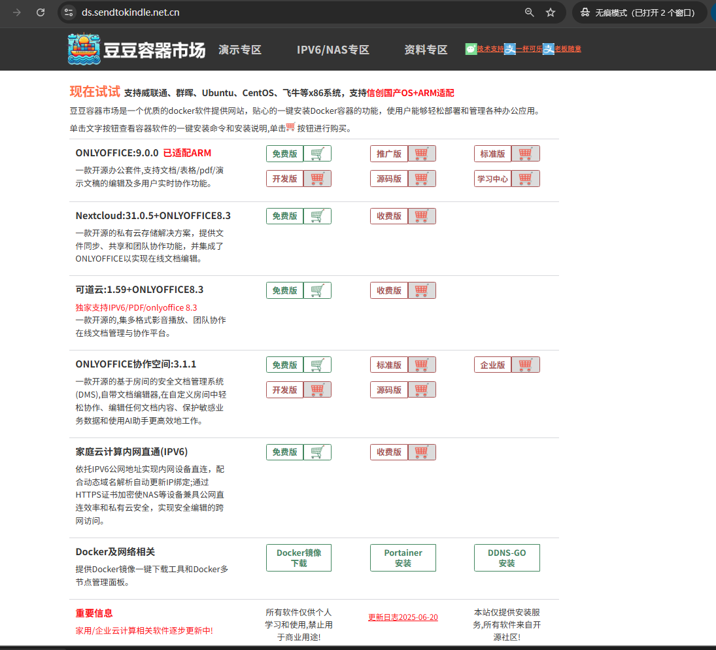Click cart icon beside 家庭云计算 免费版
The width and height of the screenshot is (716, 650).
(317, 453)
